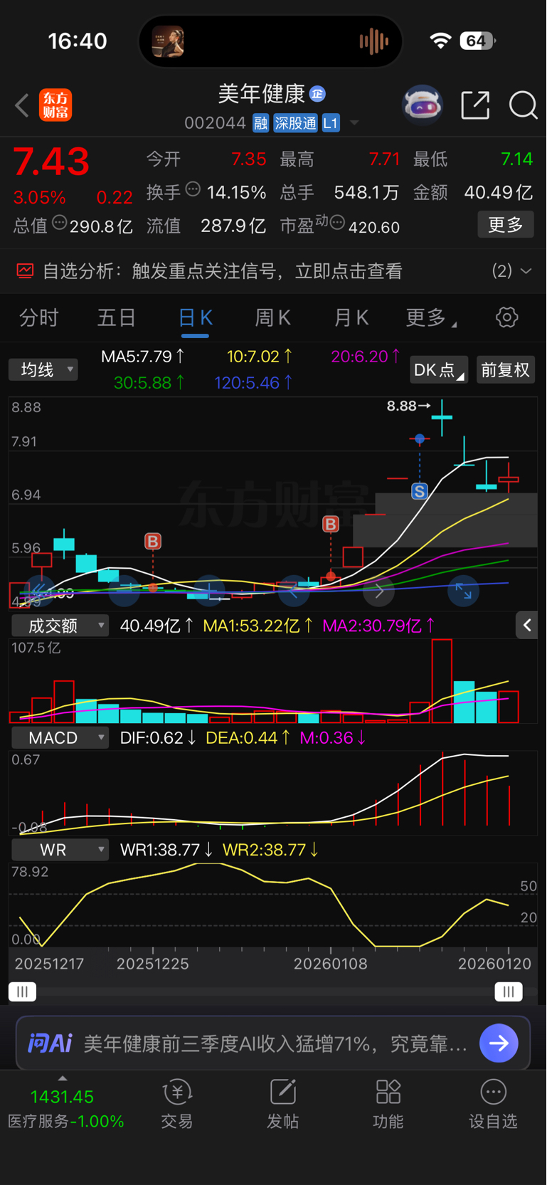The height and width of the screenshot is (1185, 547).
Task: Tap the 20260108 date label
Action: (331, 964)
